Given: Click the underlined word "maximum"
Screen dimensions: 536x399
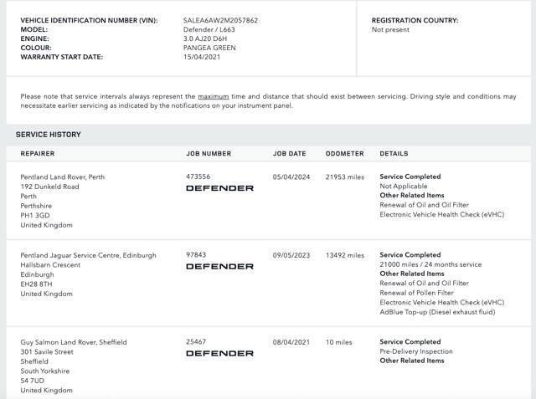Looking at the screenshot, I should click(x=214, y=96).
